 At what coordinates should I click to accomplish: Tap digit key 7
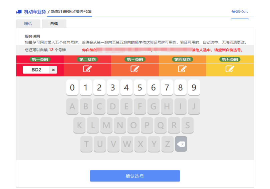pos(167,88)
